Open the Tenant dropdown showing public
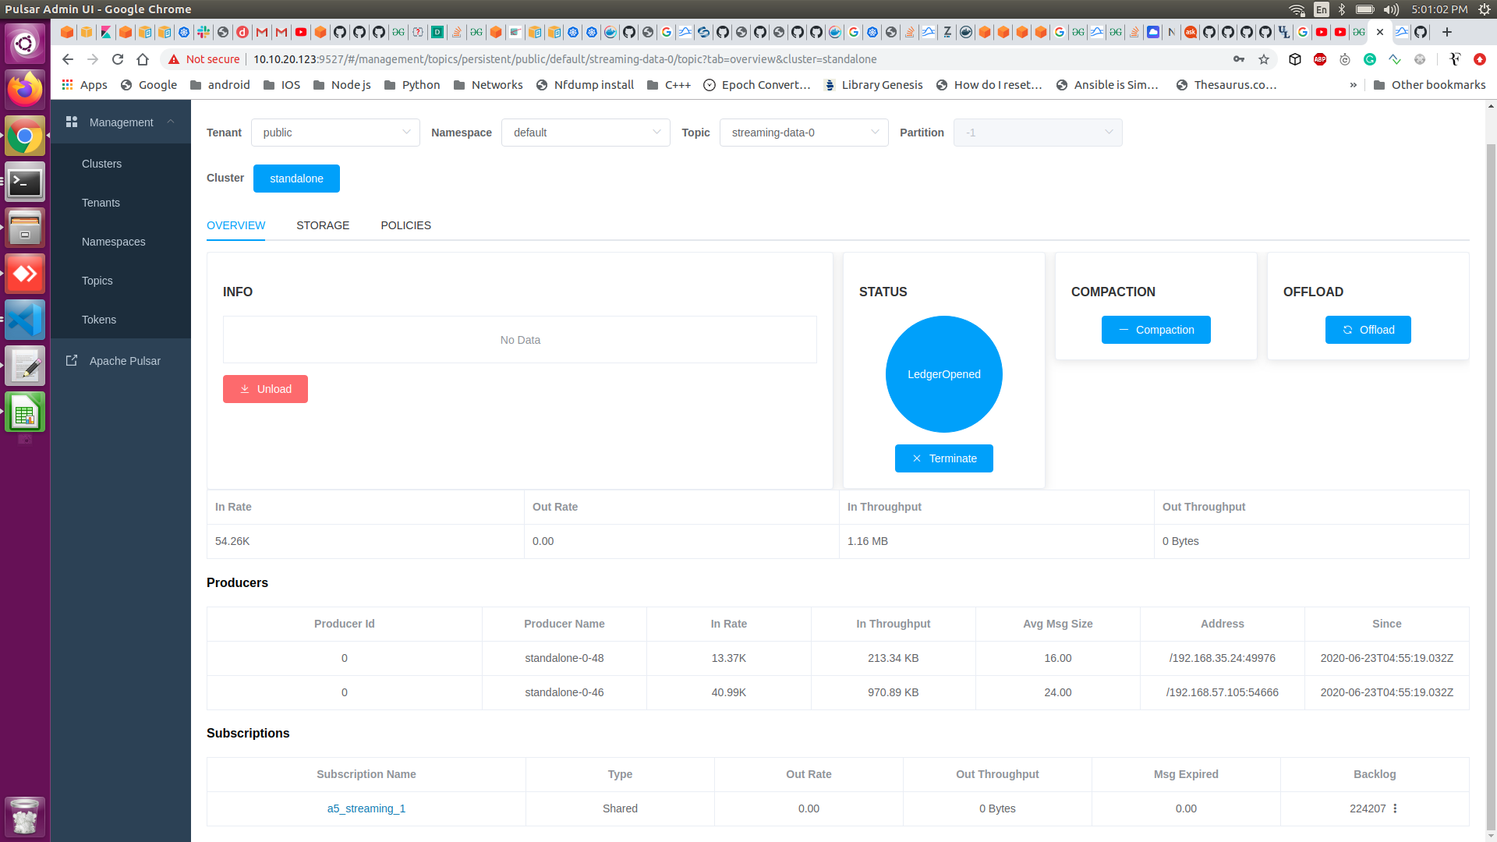The image size is (1497, 842). click(335, 133)
